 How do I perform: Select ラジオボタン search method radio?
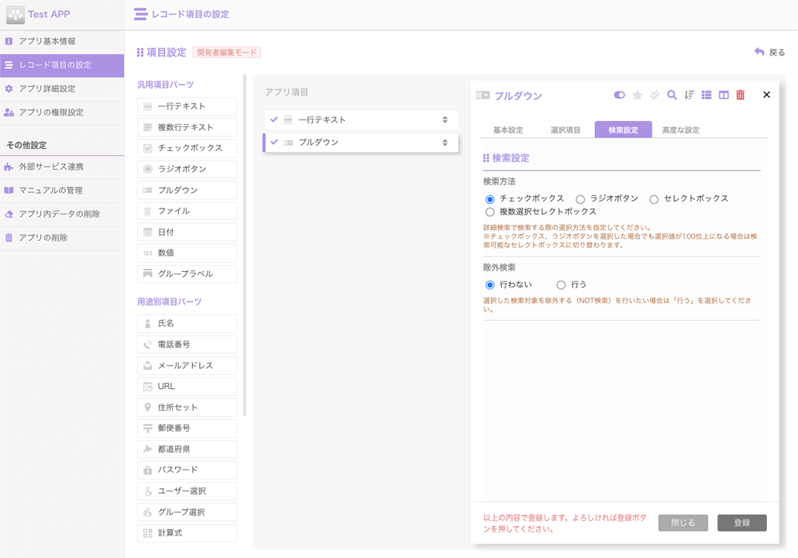[x=580, y=199]
